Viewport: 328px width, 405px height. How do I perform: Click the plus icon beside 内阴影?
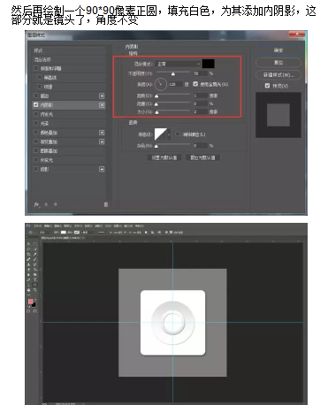click(102, 105)
